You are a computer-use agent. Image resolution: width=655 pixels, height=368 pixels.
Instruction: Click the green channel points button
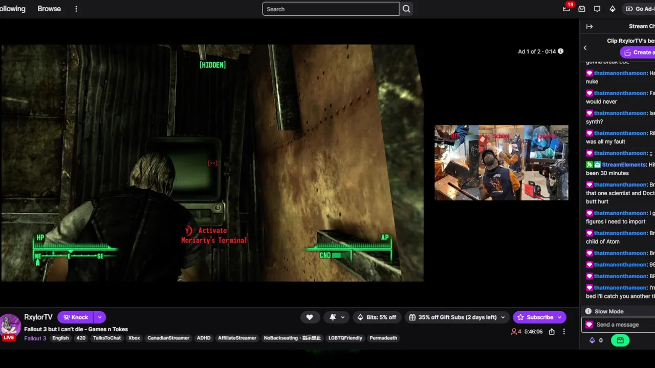click(620, 340)
